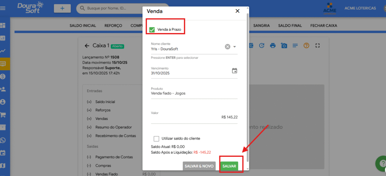Switch to the SANGRIA tab

[x=261, y=26]
